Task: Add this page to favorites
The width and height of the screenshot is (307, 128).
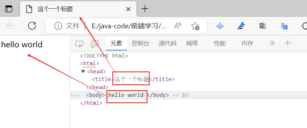Action: (195, 26)
